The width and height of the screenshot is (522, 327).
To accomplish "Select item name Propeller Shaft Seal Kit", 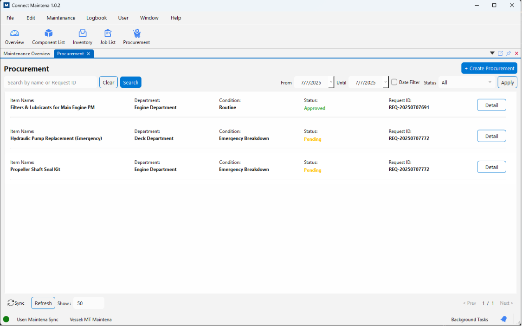I will coord(35,170).
